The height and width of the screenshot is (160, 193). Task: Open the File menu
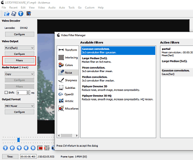[x=4, y=8]
